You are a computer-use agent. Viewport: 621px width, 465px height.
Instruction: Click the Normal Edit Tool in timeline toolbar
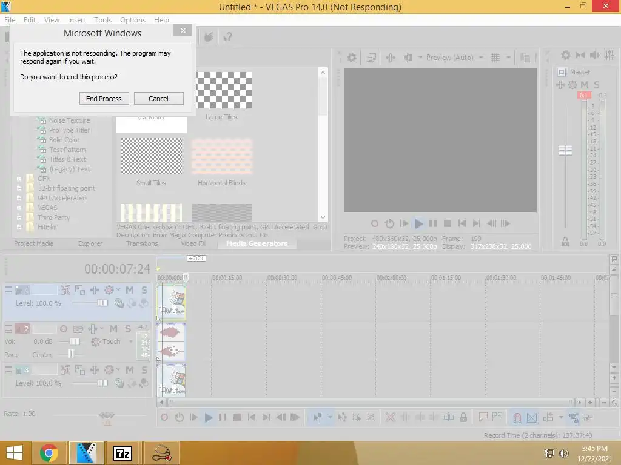click(x=318, y=417)
